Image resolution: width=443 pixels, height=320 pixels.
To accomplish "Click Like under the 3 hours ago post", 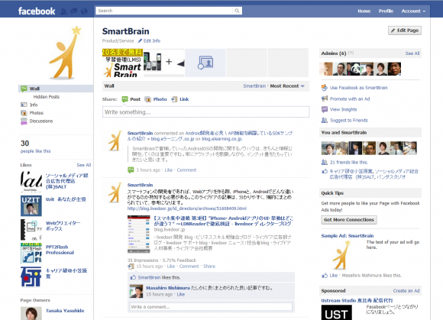I will (168, 170).
